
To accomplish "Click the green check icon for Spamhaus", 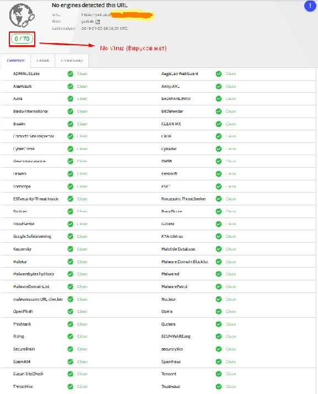I will [x=219, y=361].
